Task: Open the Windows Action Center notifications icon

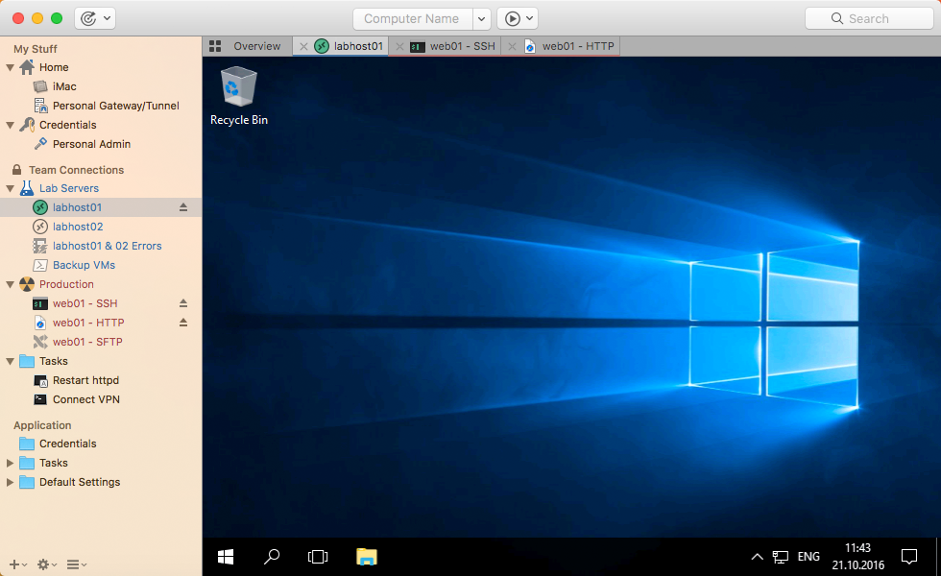Action: click(x=908, y=556)
